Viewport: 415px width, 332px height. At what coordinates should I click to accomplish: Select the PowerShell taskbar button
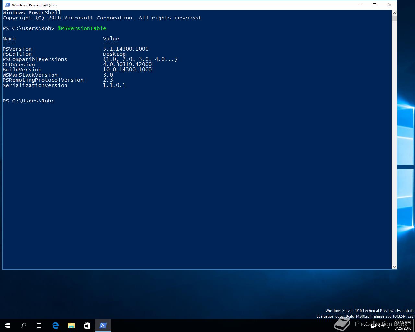[x=103, y=326]
